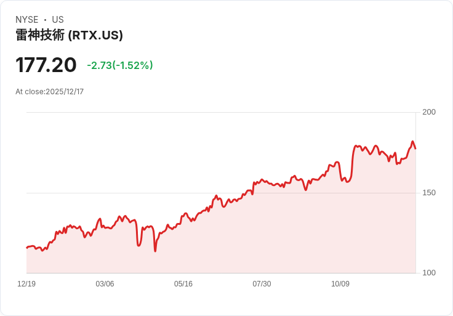This screenshot has height=316, width=453.
Task: Click the NYSE exchange label
Action: 26,20
